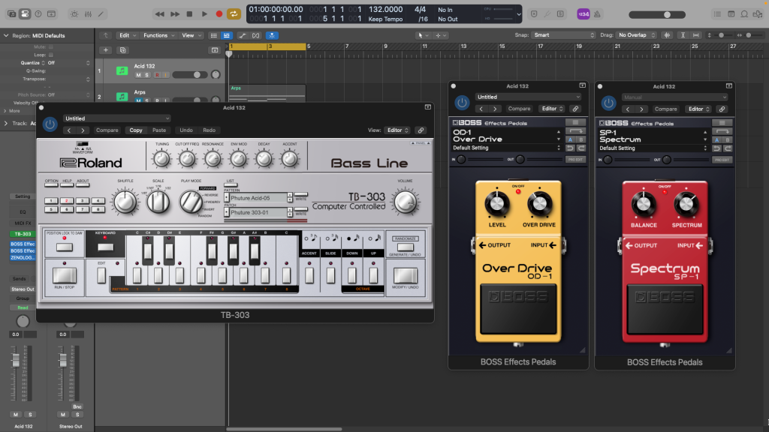769x432 pixels.
Task: Toggle the metronome icon
Action: coord(597,14)
